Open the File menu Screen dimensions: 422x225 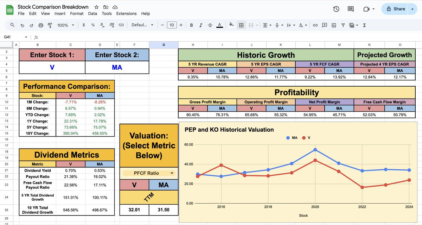point(21,13)
